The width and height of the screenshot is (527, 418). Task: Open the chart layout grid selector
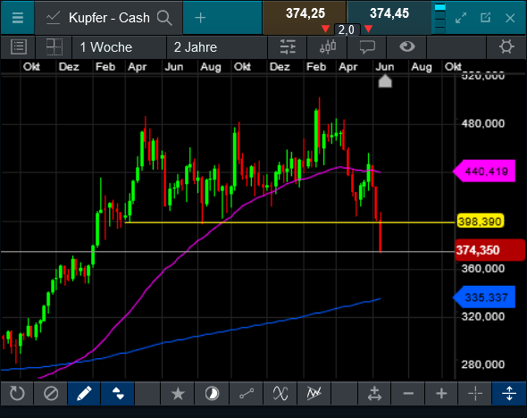point(54,47)
